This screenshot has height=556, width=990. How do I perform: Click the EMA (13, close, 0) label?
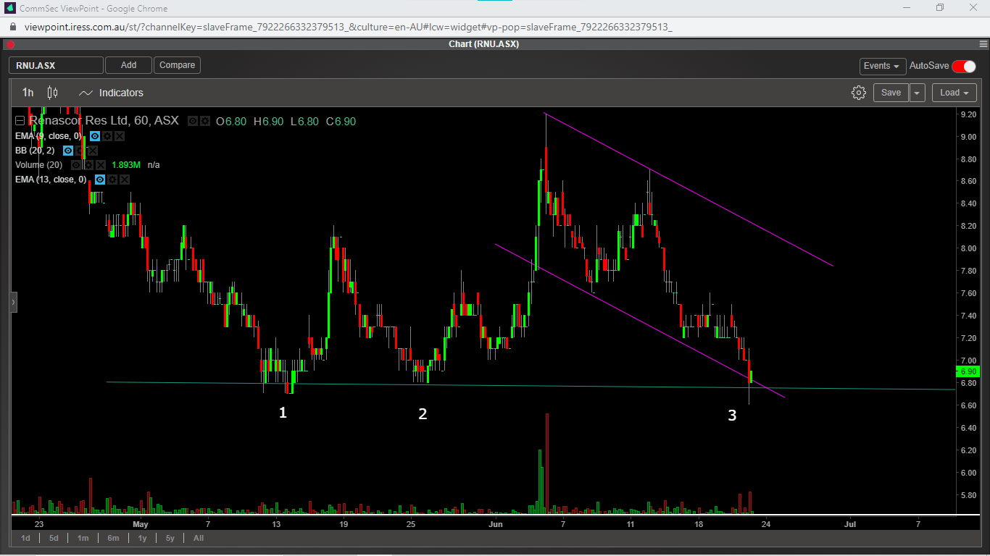(51, 180)
